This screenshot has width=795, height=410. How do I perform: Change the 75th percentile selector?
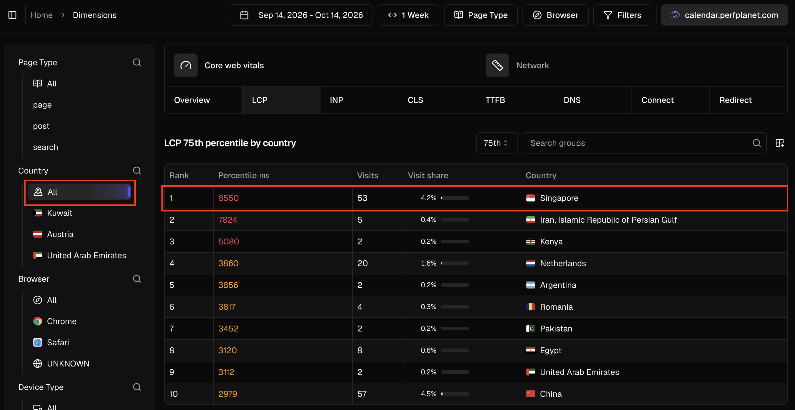[497, 143]
